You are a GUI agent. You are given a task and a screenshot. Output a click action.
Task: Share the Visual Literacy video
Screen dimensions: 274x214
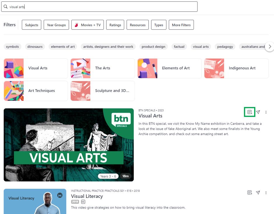(258, 192)
